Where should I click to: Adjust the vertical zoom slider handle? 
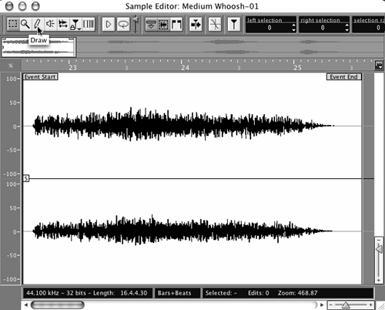click(379, 249)
